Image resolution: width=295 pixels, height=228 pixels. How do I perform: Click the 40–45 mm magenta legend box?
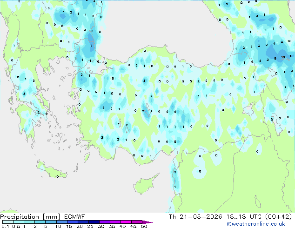click(x=126, y=222)
